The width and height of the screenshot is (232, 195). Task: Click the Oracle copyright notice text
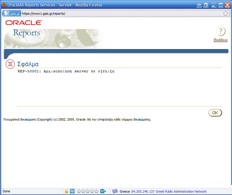[x=77, y=120]
